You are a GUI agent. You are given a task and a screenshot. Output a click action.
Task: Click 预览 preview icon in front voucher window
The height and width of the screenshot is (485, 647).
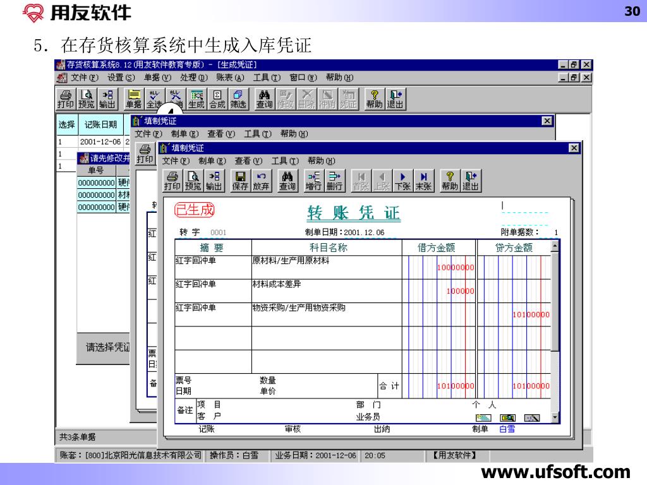[193, 181]
